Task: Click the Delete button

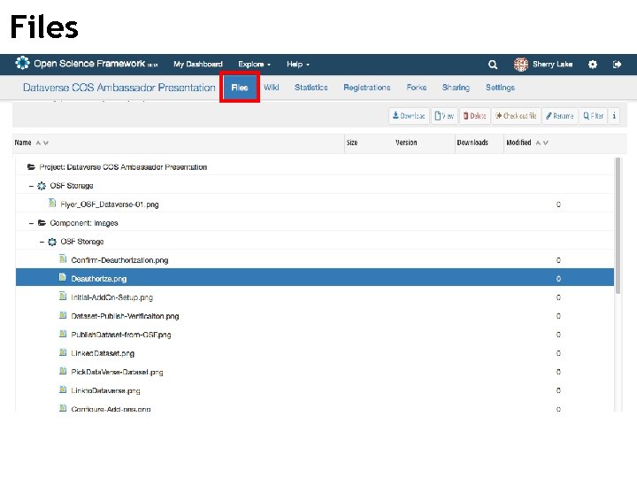Action: (x=475, y=116)
